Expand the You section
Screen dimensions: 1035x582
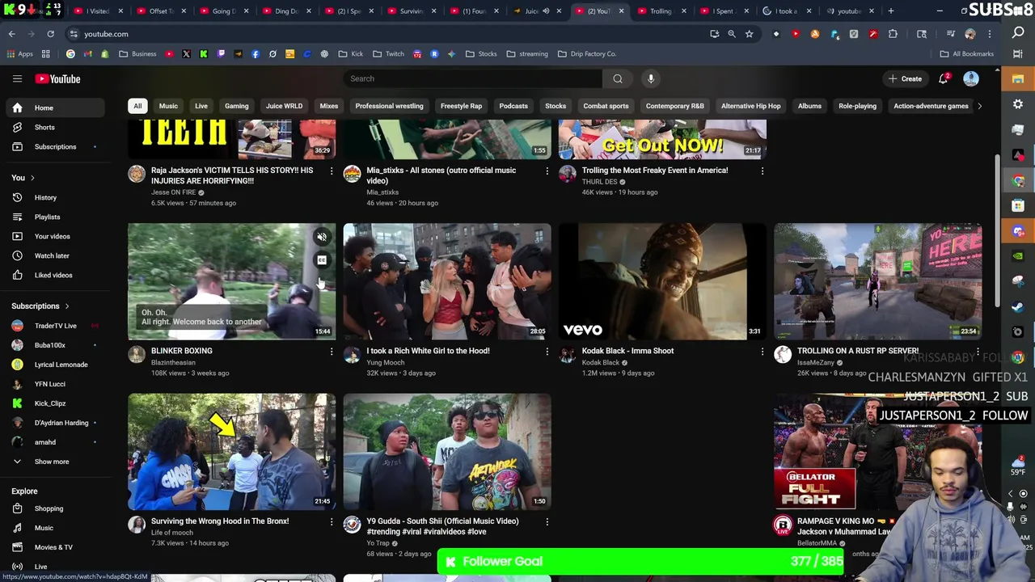click(x=23, y=177)
